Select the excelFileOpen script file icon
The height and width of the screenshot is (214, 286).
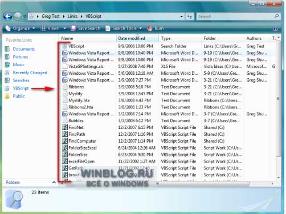[x=65, y=161]
